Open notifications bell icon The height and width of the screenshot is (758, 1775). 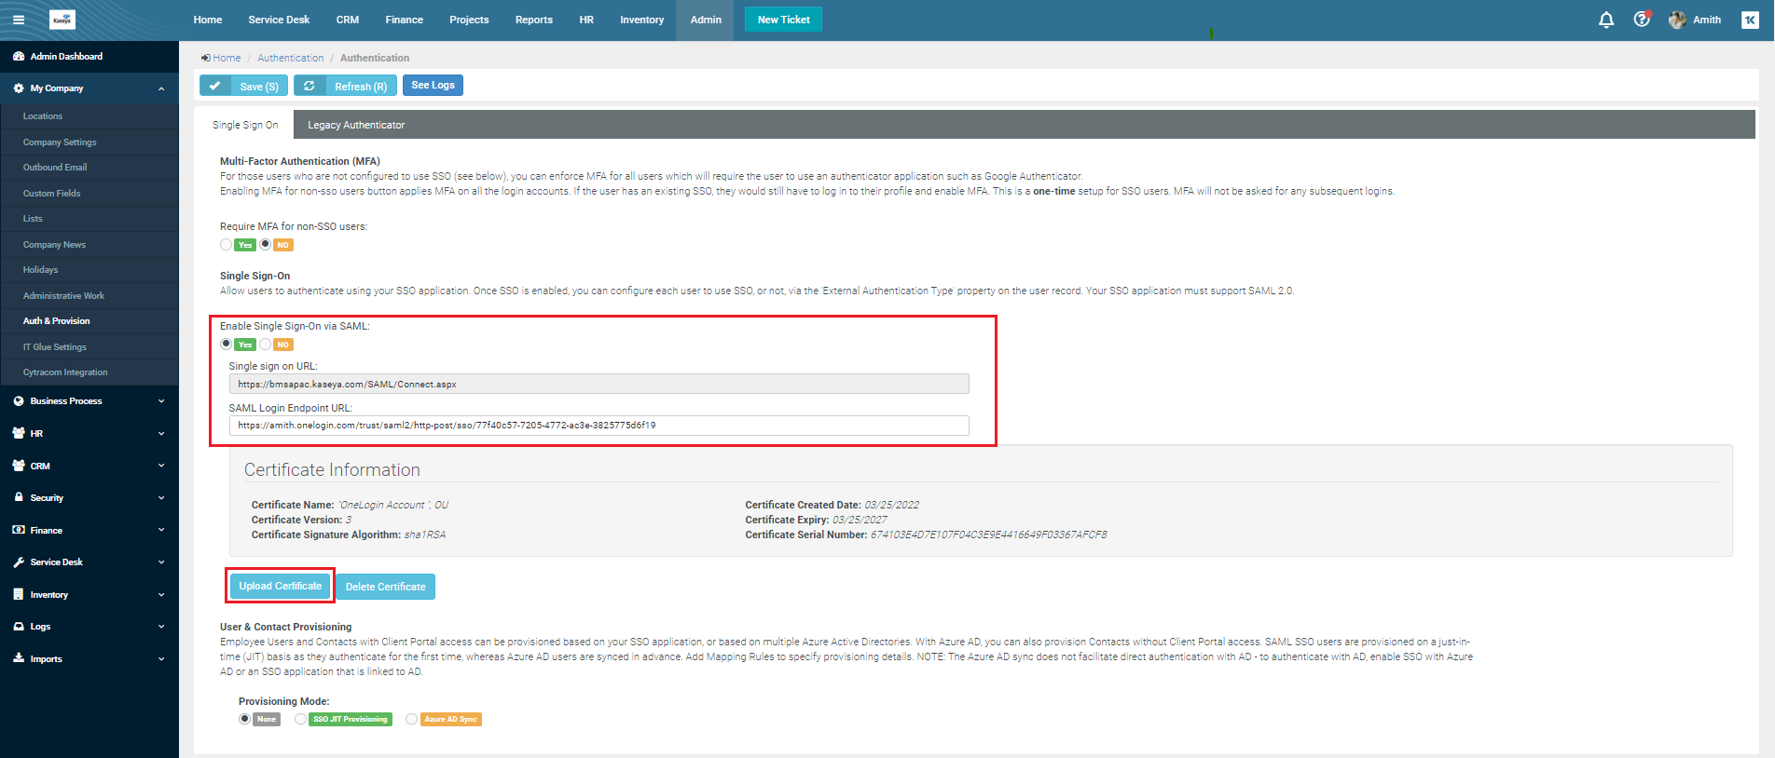click(1606, 20)
